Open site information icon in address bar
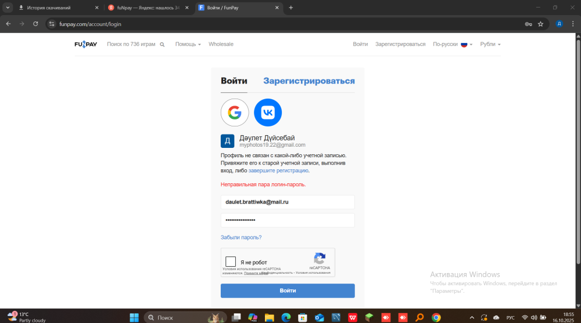The image size is (581, 323). pos(52,24)
